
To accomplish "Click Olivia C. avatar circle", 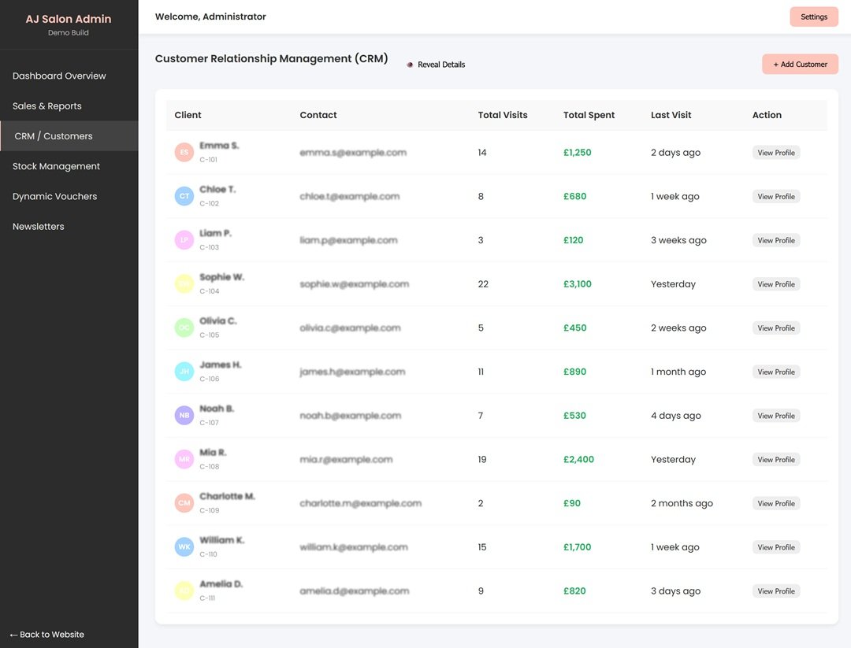I will coord(184,328).
